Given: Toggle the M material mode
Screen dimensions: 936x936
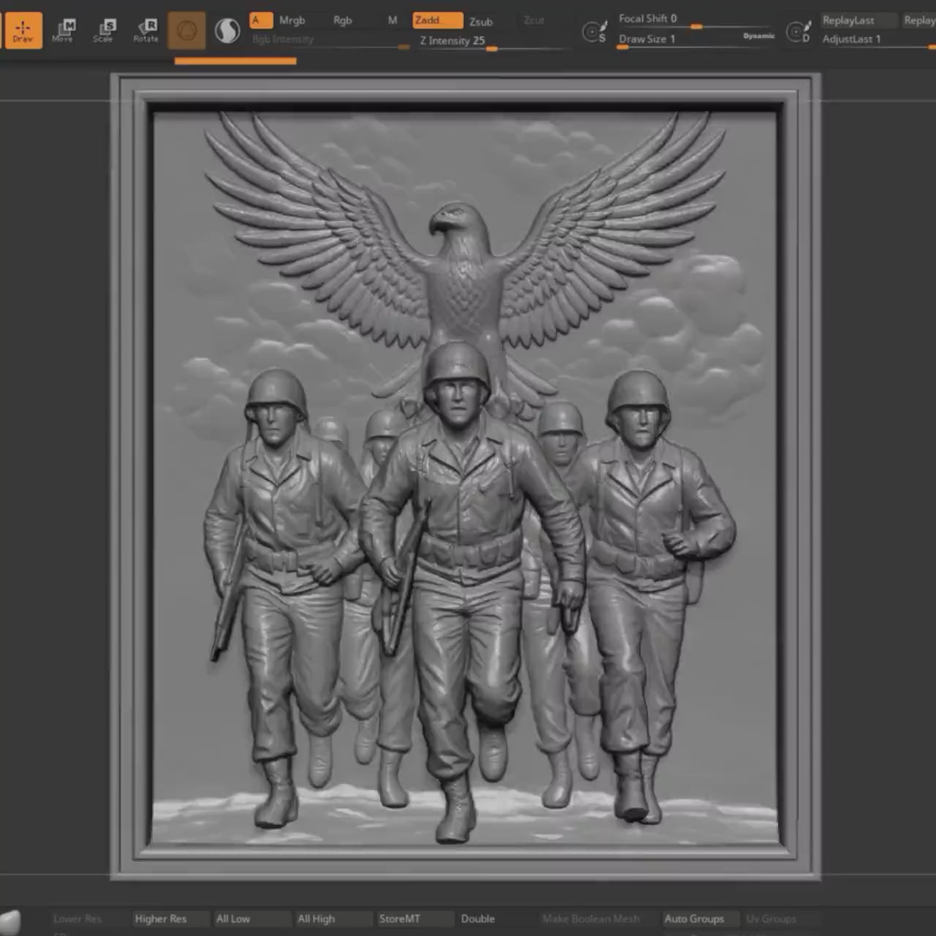Looking at the screenshot, I should [392, 20].
